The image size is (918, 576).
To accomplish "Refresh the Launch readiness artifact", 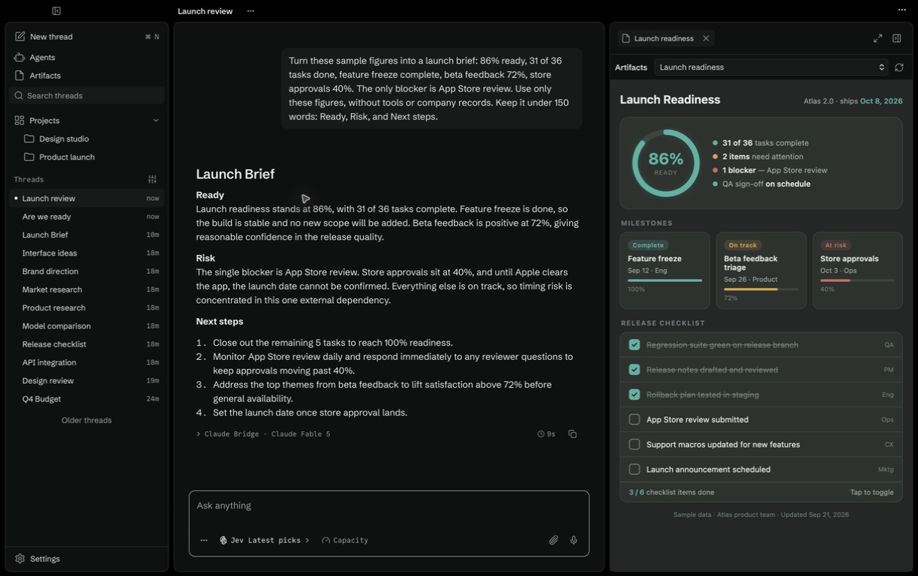I will 898,67.
